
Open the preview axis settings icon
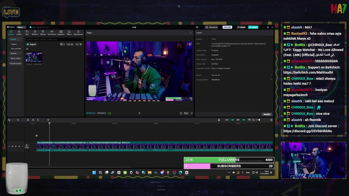pyautogui.click(x=249, y=120)
